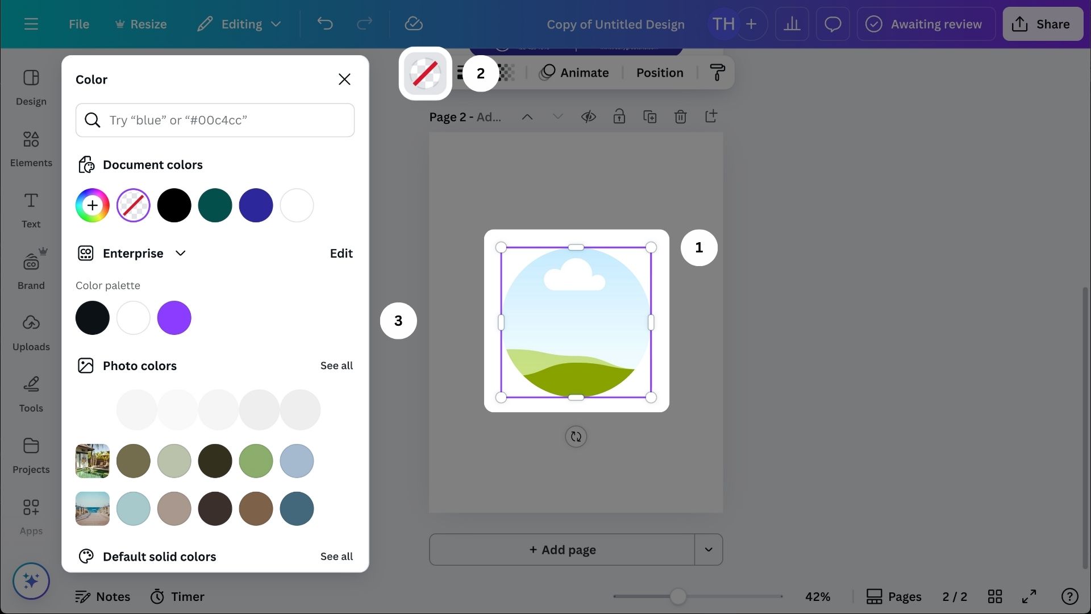Open the Uploads panel
This screenshot has width=1091, height=614.
31,332
